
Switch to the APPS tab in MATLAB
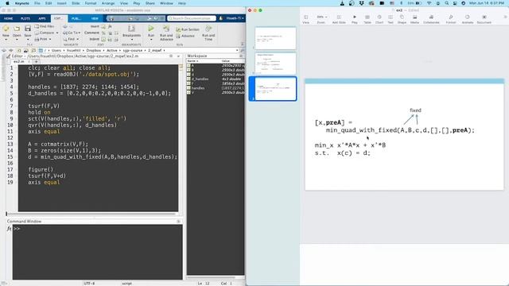(x=42, y=18)
